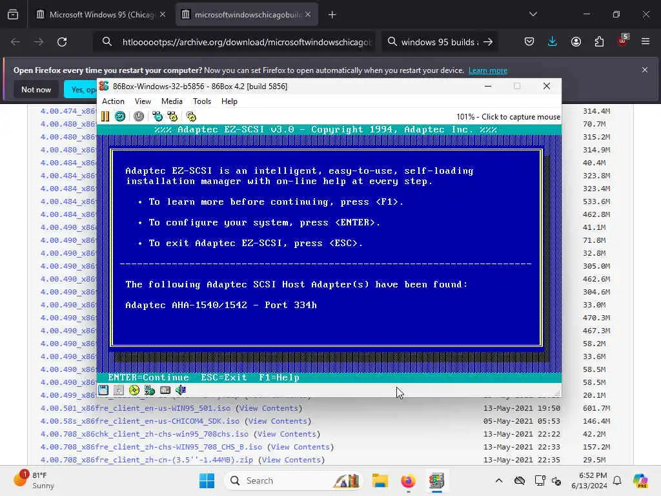Open the weather widget showing 81°F Sunny
This screenshot has height=496, width=661.
pyautogui.click(x=35, y=480)
